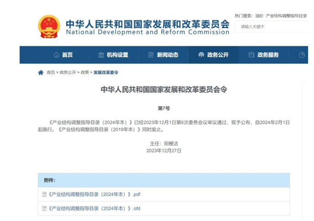Click the date 2023年12月27日
This screenshot has width=314, height=221.
tap(164, 151)
